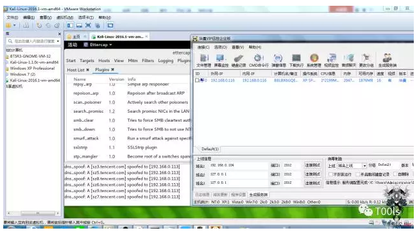Toggle the first checkbox under the 上线 dropdown
Image resolution: width=417 pixels, height=235 pixels.
click(330, 174)
